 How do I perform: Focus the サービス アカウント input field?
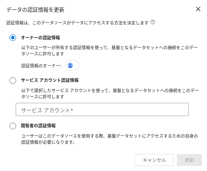(102, 109)
